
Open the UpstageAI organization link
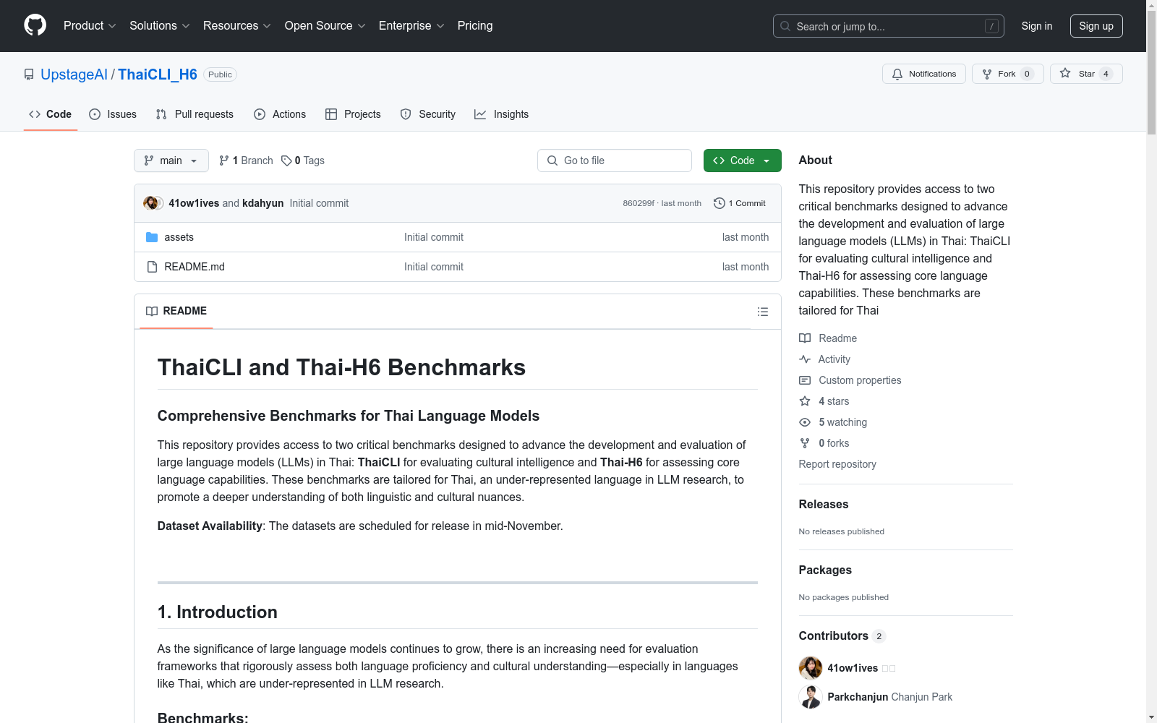pyautogui.click(x=74, y=74)
